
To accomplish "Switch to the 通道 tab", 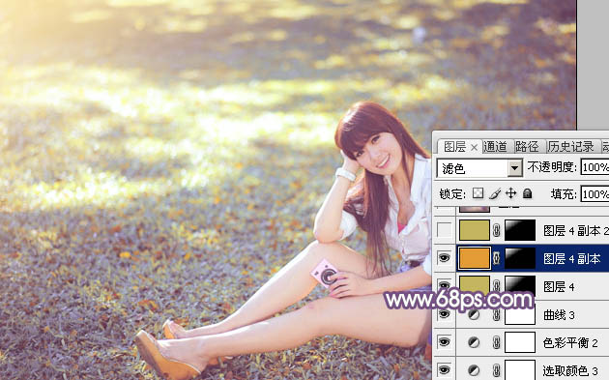I will (495, 147).
